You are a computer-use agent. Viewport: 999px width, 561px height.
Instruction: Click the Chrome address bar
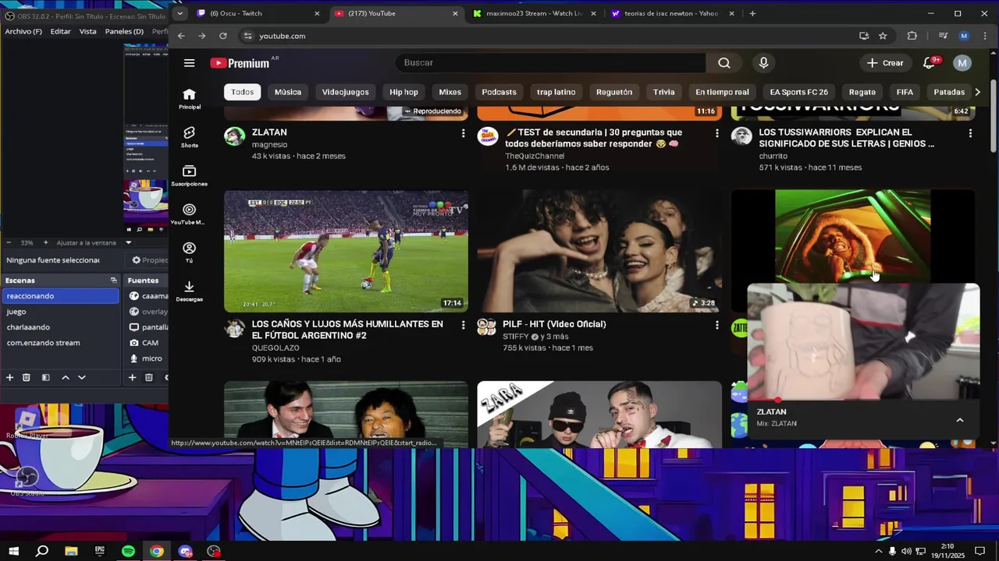(546, 36)
